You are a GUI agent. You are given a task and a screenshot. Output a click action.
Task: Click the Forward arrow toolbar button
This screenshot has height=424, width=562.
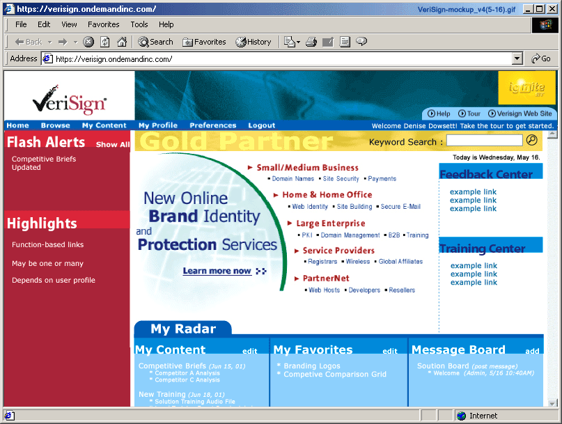[63, 42]
